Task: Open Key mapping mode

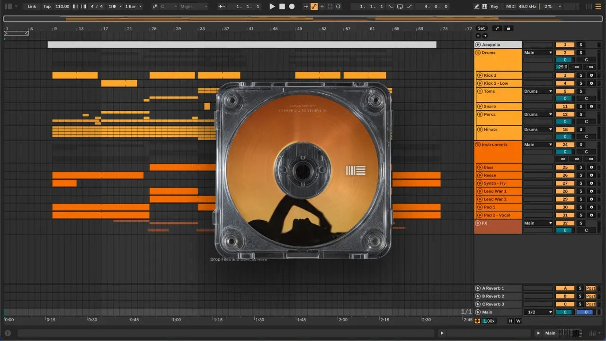Action: [x=494, y=7]
